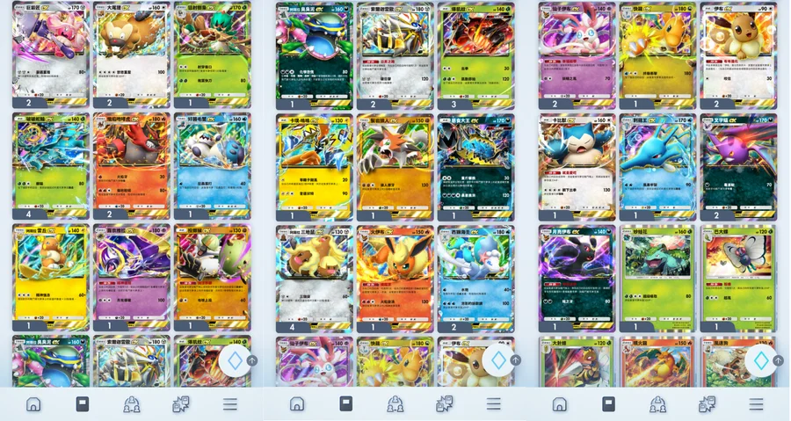This screenshot has height=421, width=791.
Task: Open the battle icon in the leftmost screen's navigation bar
Action: (181, 403)
